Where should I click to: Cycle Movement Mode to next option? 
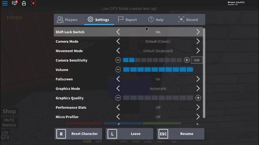[x=198, y=51]
